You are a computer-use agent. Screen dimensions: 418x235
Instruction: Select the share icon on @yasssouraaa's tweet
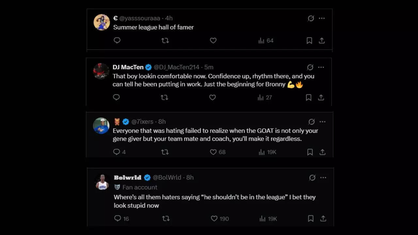(322, 40)
